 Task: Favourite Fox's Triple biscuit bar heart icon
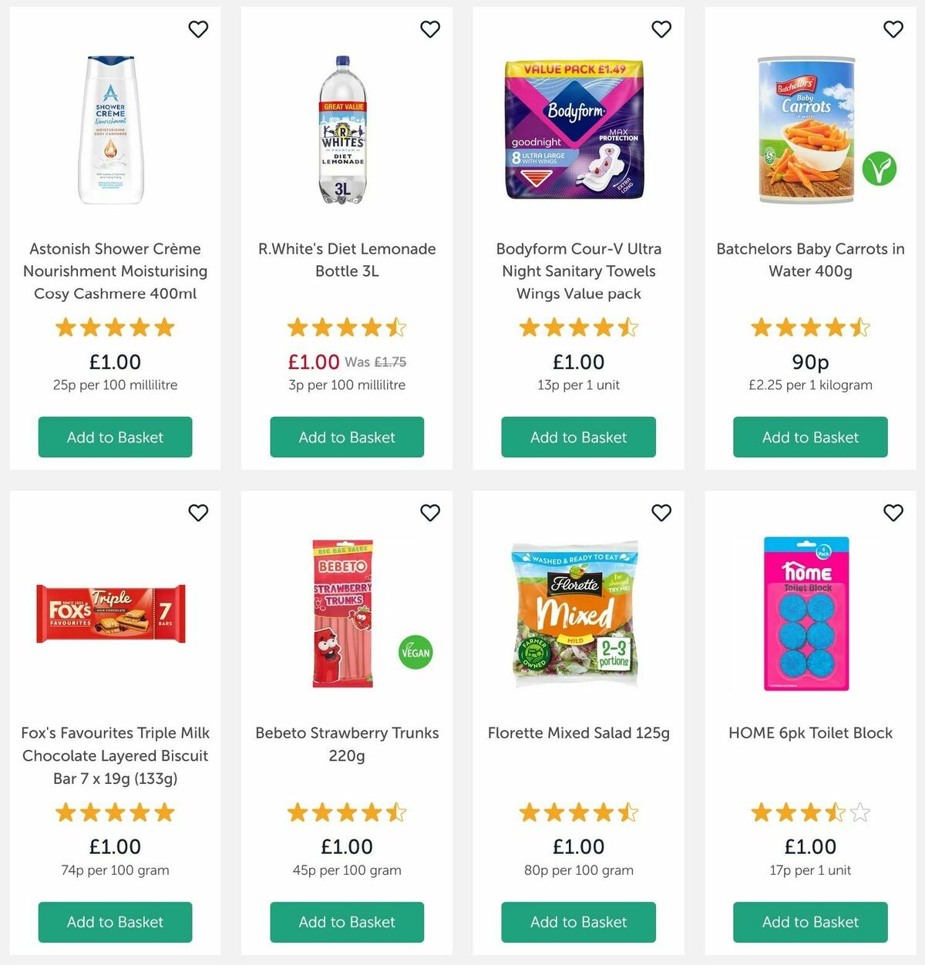[198, 513]
